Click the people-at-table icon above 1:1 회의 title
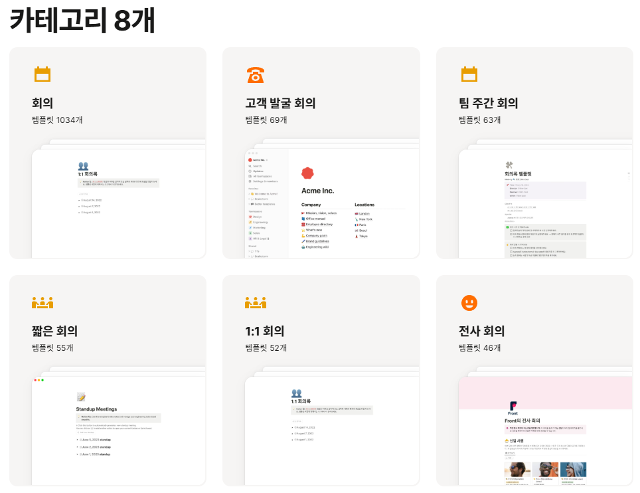Viewport: 640px width, 493px height. pos(256,302)
